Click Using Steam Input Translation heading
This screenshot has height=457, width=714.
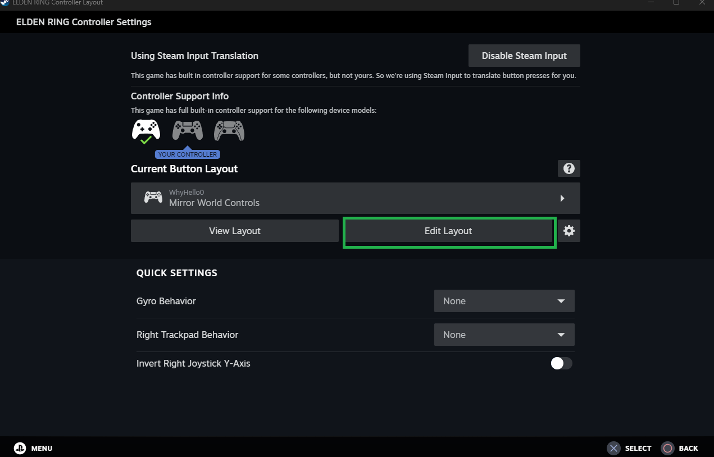(194, 56)
